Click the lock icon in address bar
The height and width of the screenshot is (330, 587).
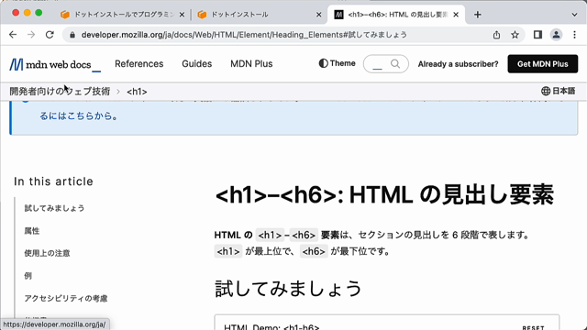(x=72, y=35)
